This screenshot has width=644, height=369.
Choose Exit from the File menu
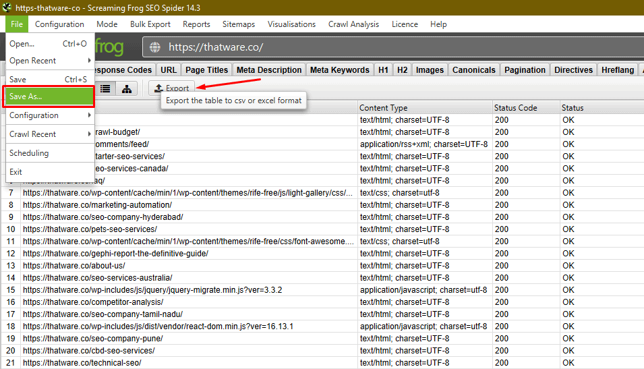tap(50, 172)
